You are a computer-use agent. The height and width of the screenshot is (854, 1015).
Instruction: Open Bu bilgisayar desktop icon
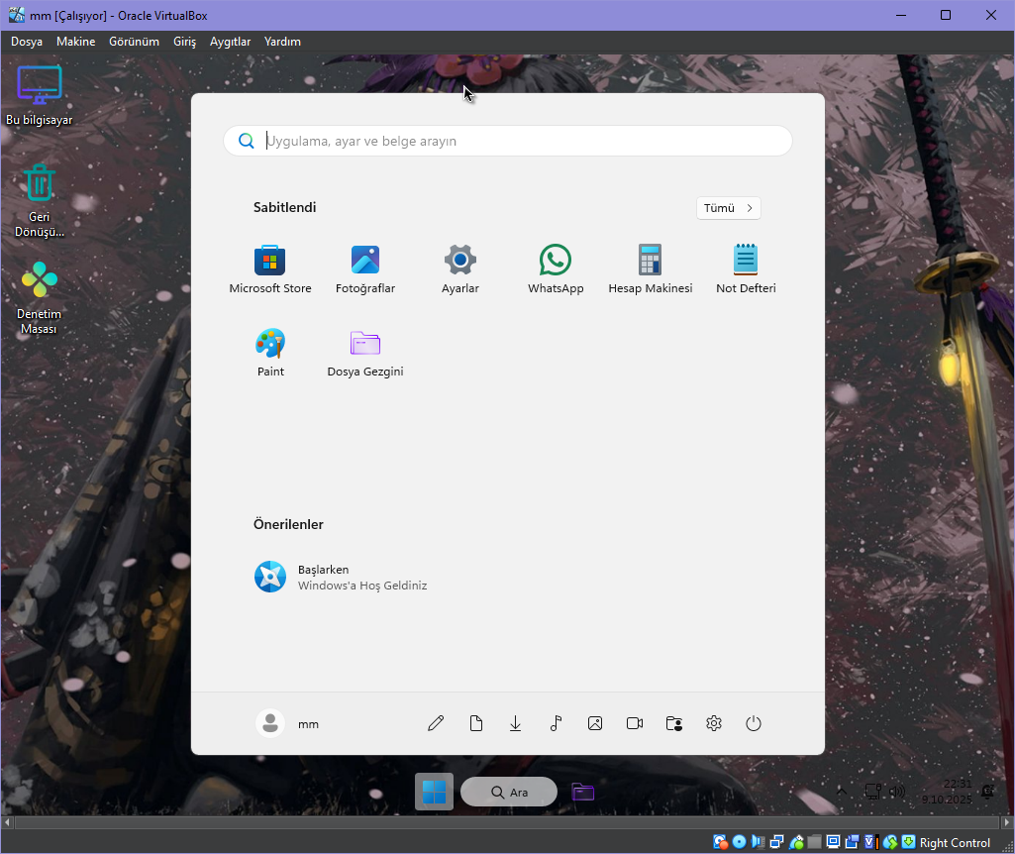[40, 95]
